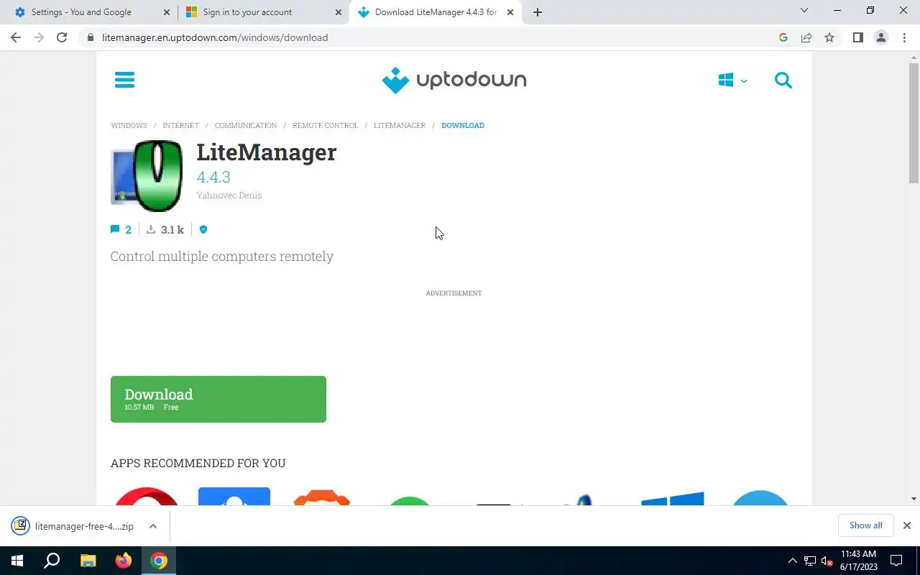Image resolution: width=920 pixels, height=575 pixels.
Task: Open network status tray icon
Action: point(810,561)
